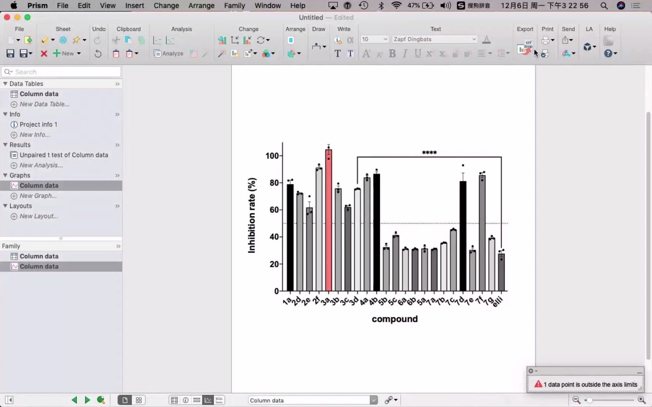
Task: Click New Info link
Action: tap(35, 135)
